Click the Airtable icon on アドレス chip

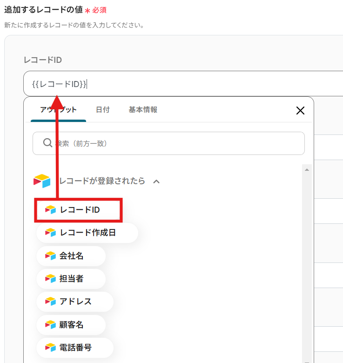tap(50, 302)
